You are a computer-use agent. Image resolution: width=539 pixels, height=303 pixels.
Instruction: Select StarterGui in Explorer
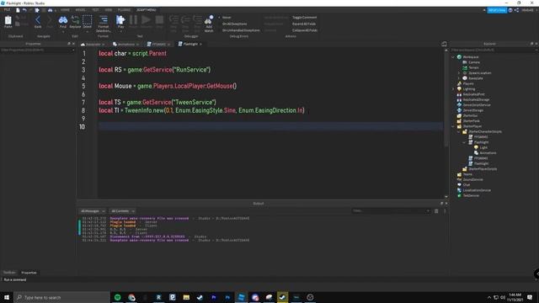470,115
